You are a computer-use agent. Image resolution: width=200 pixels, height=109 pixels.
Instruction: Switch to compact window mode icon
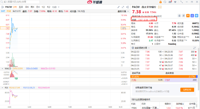(x=182, y=2)
